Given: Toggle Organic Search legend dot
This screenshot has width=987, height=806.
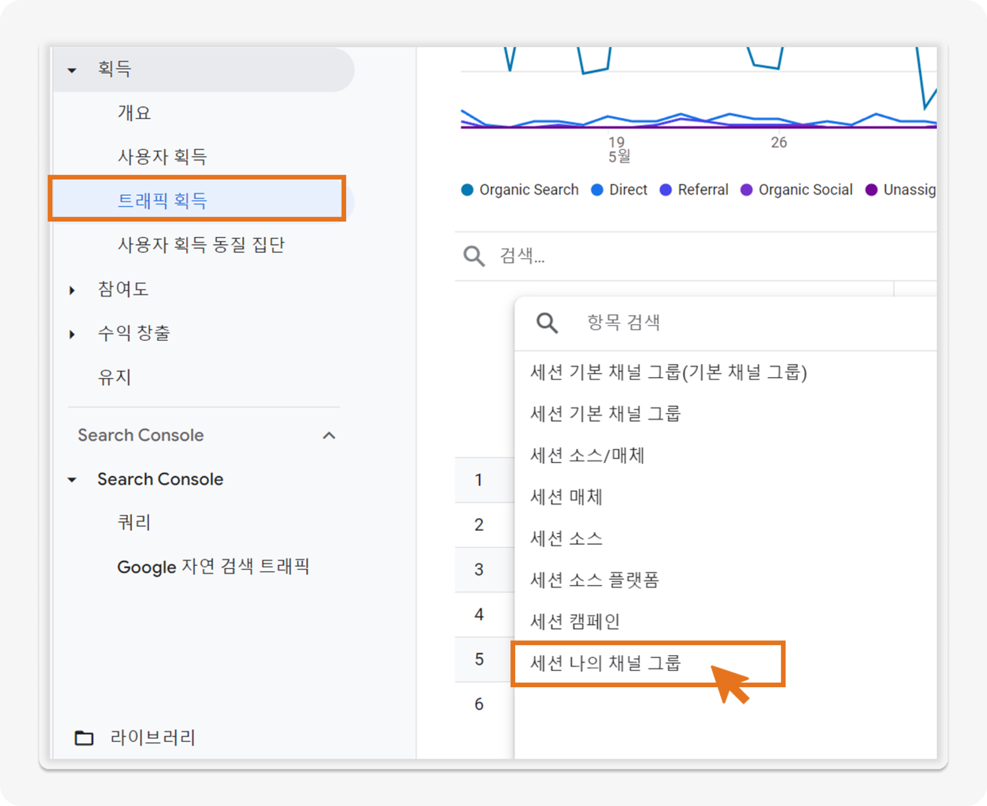Looking at the screenshot, I should (x=467, y=190).
